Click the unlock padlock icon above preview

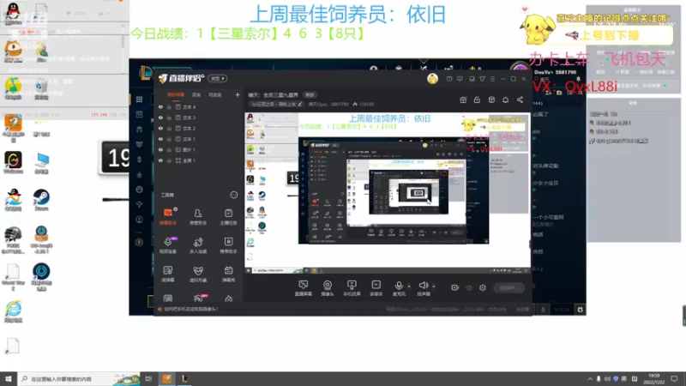point(477,100)
